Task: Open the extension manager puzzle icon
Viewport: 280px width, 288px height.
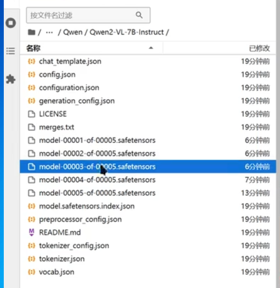Action: pyautogui.click(x=10, y=79)
